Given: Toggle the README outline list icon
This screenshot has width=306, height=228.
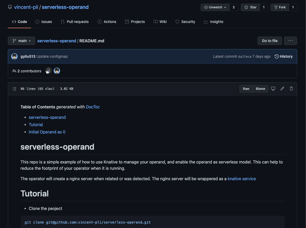Looking at the screenshot, I should click(14, 89).
